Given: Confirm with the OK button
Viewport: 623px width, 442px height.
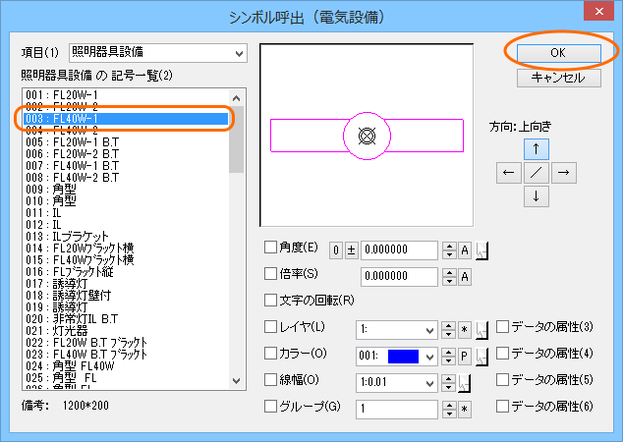Looking at the screenshot, I should pos(556,50).
